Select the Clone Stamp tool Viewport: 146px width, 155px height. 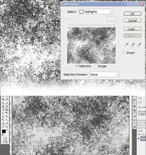pyautogui.click(x=3, y=107)
